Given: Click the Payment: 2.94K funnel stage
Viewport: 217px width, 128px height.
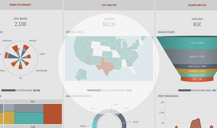Looking at the screenshot, I should (197, 75).
